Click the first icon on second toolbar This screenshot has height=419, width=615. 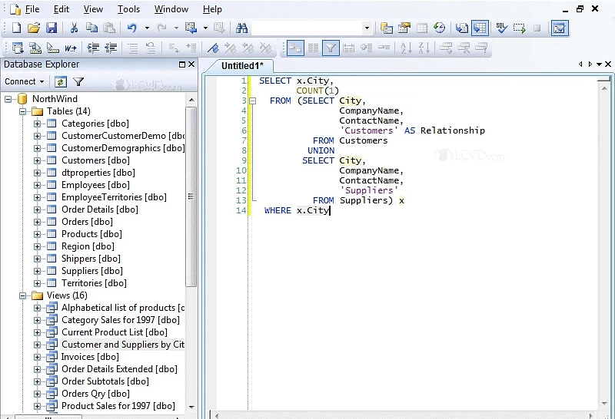[x=18, y=48]
